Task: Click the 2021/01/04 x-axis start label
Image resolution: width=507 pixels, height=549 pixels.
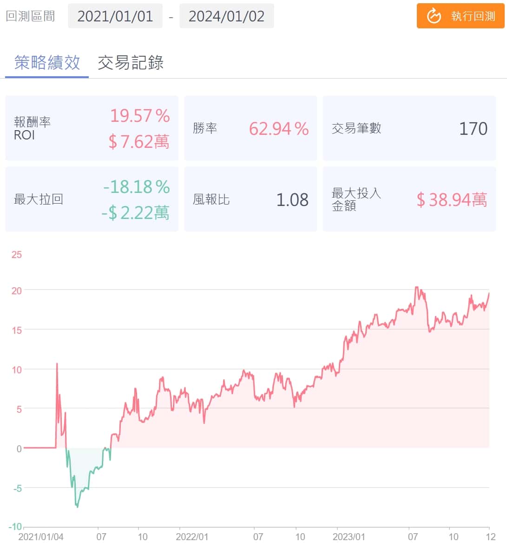Action: tap(40, 537)
